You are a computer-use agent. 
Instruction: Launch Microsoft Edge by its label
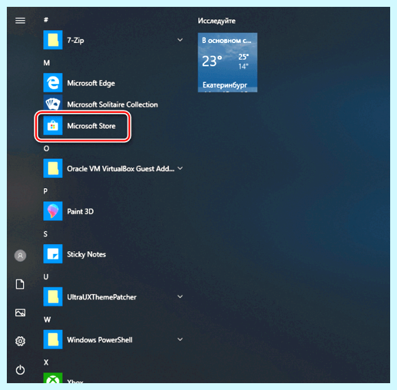point(91,83)
